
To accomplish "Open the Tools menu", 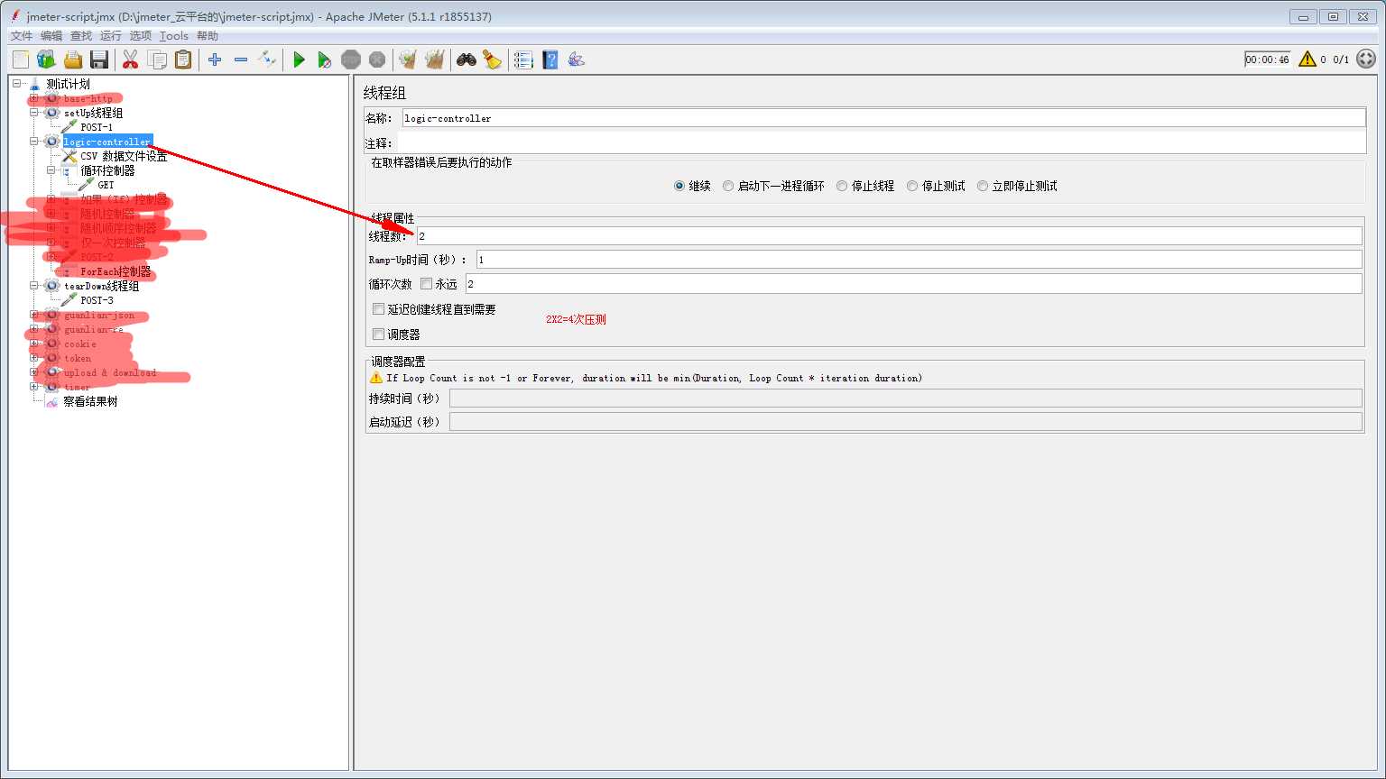I will pyautogui.click(x=174, y=36).
